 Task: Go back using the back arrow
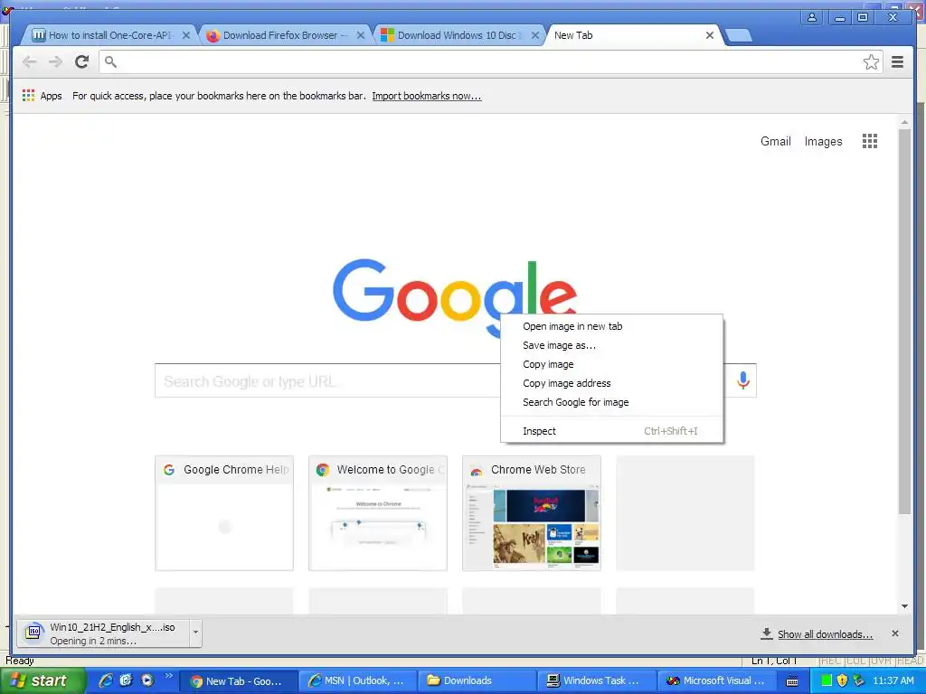(x=29, y=62)
